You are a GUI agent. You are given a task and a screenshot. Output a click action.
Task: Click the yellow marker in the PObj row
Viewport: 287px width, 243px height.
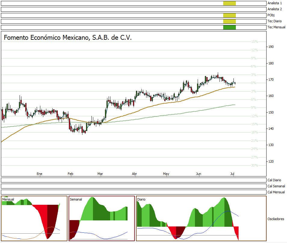[229, 15]
